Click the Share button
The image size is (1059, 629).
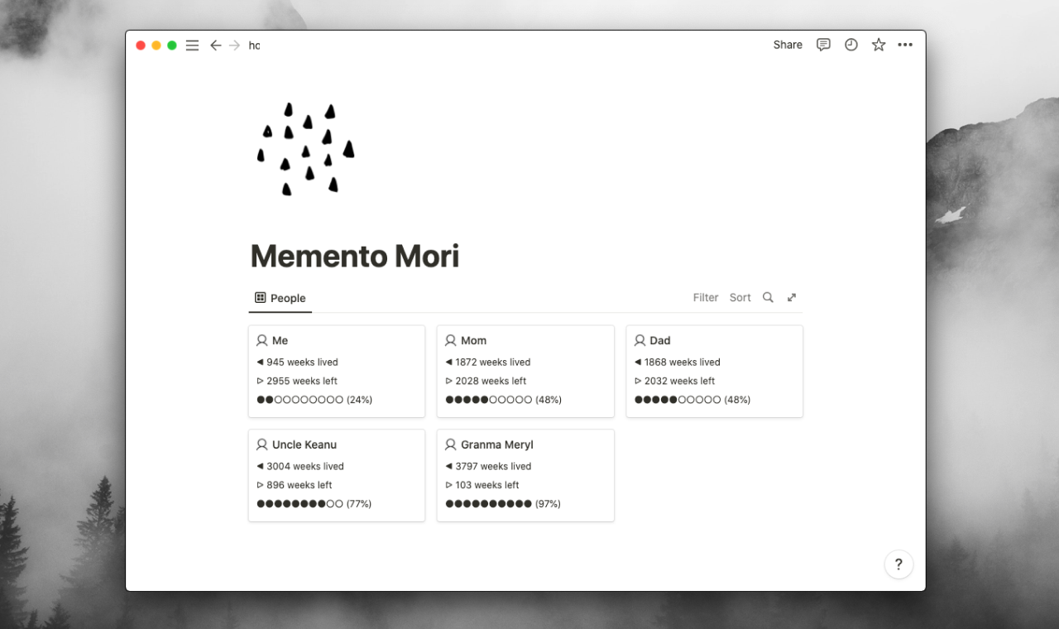tap(787, 45)
